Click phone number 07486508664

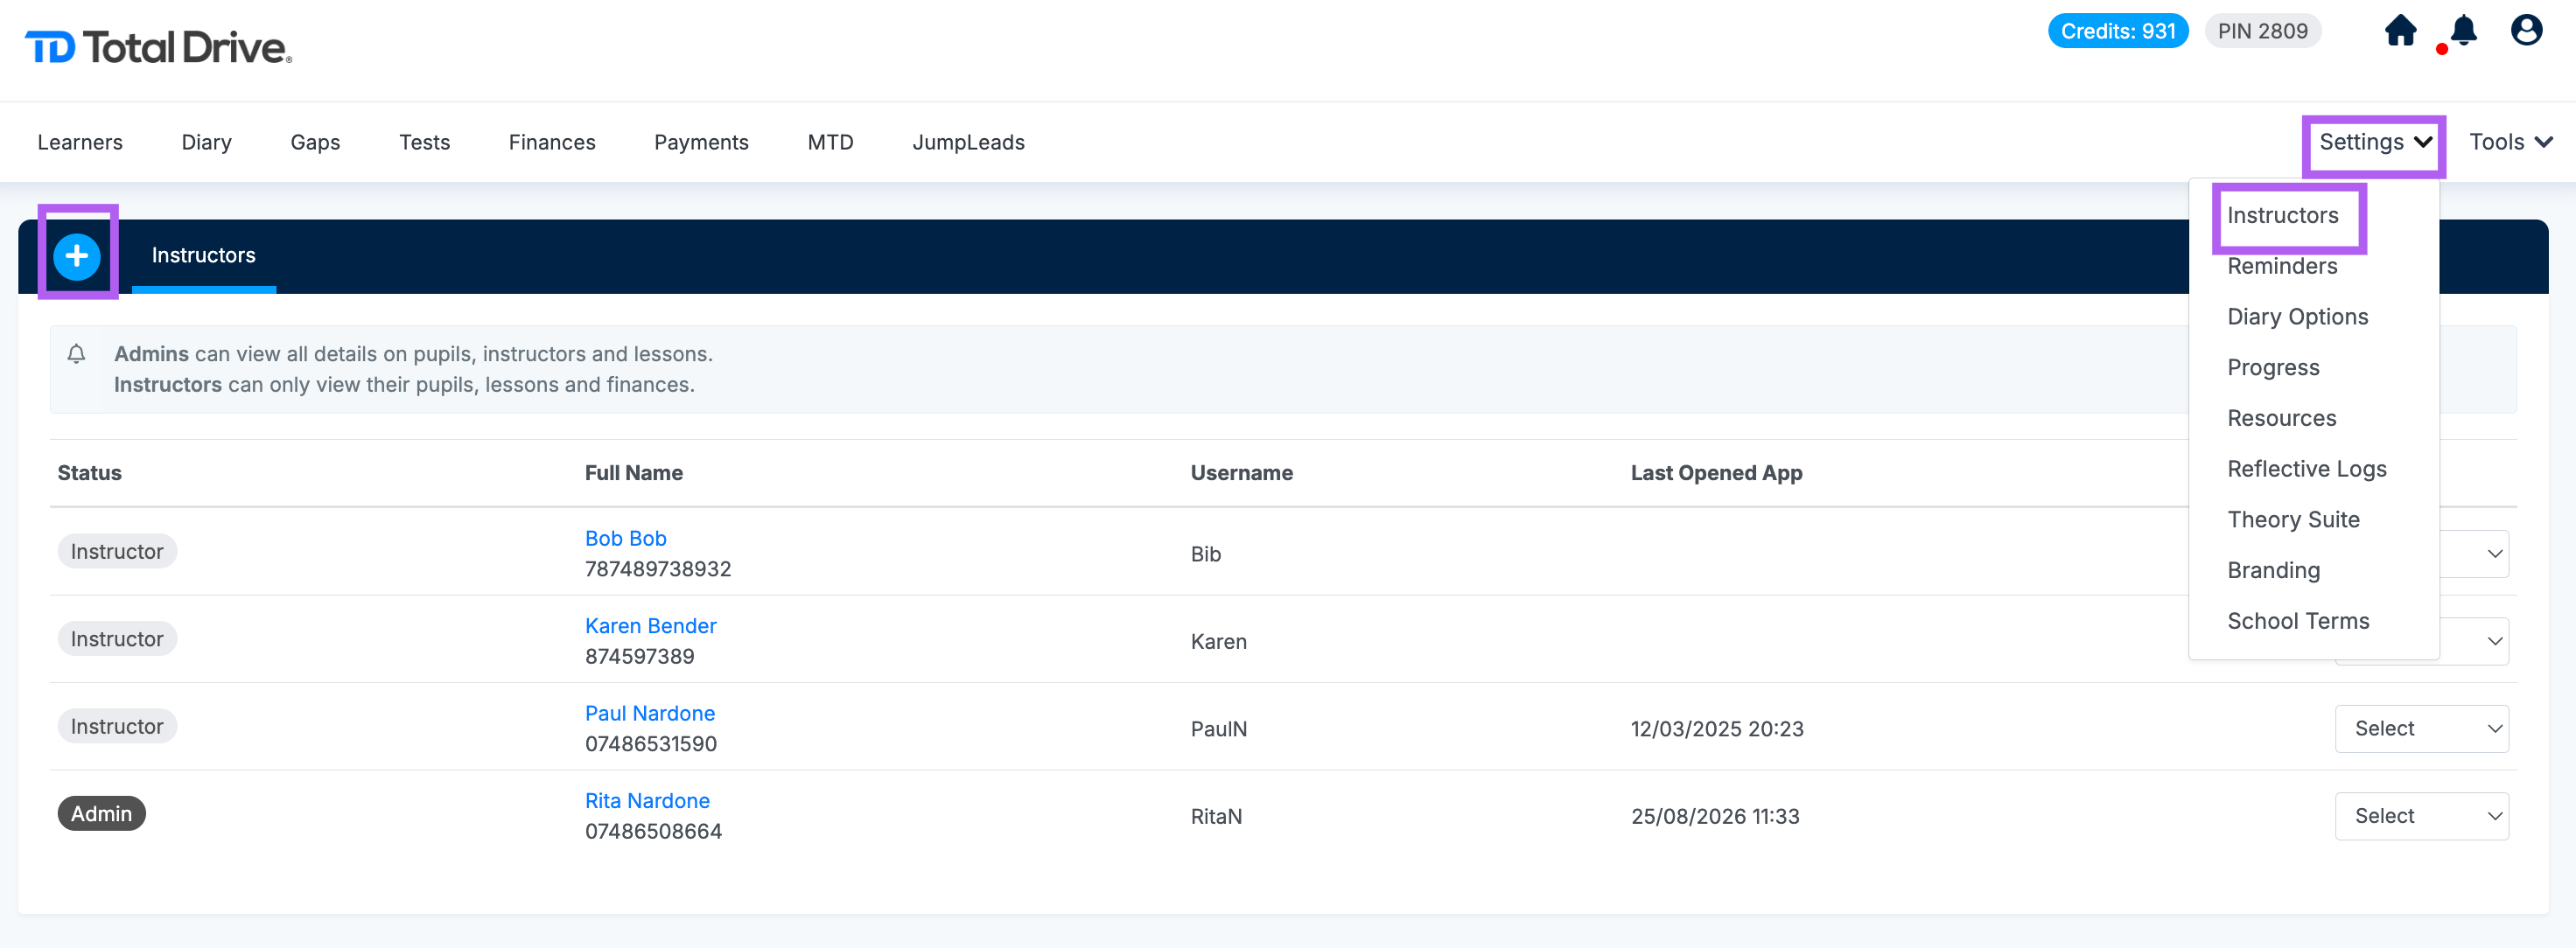click(654, 832)
